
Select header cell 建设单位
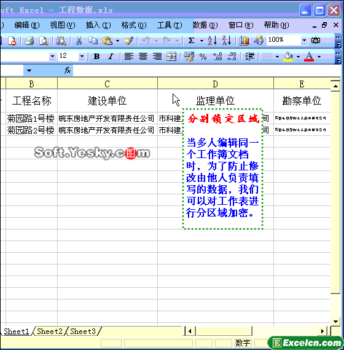(x=107, y=101)
